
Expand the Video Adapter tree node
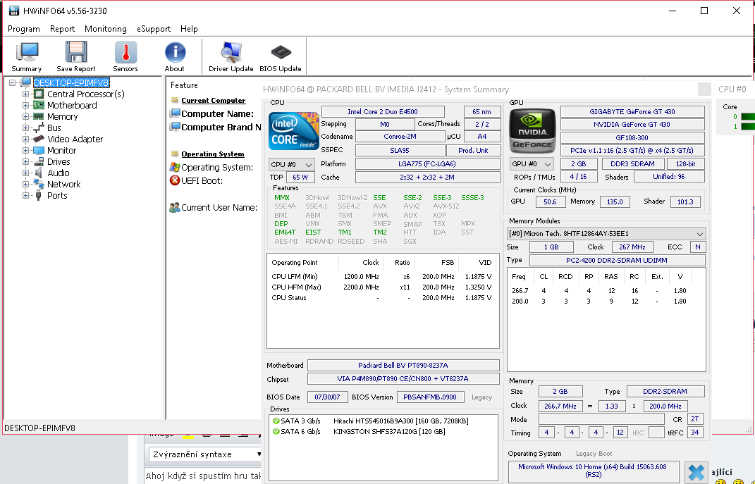[x=25, y=139]
